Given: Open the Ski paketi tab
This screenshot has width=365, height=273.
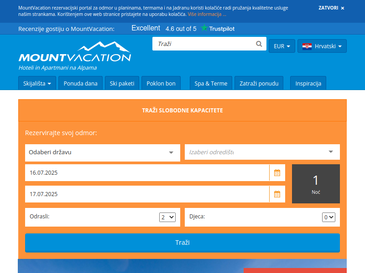Looking at the screenshot, I should (x=122, y=83).
